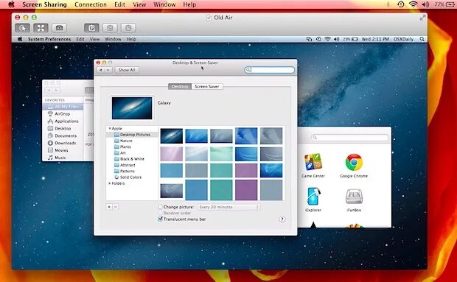Click the send clipboard toolbar icon, rightmost in group
457x282 pixels.
pyautogui.click(x=128, y=28)
